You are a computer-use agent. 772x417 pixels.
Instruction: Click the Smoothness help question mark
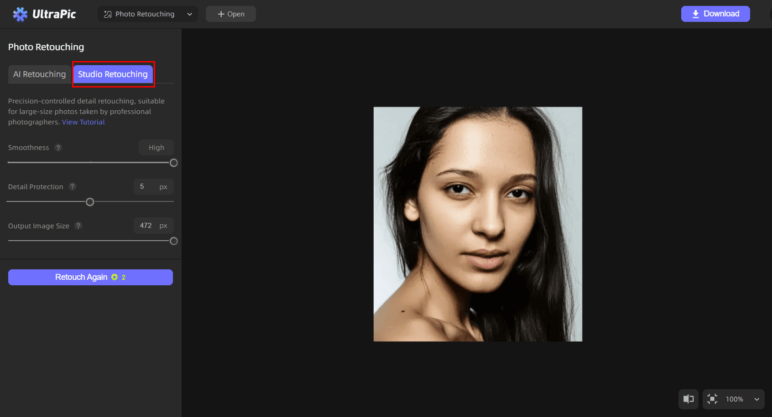pyautogui.click(x=58, y=148)
